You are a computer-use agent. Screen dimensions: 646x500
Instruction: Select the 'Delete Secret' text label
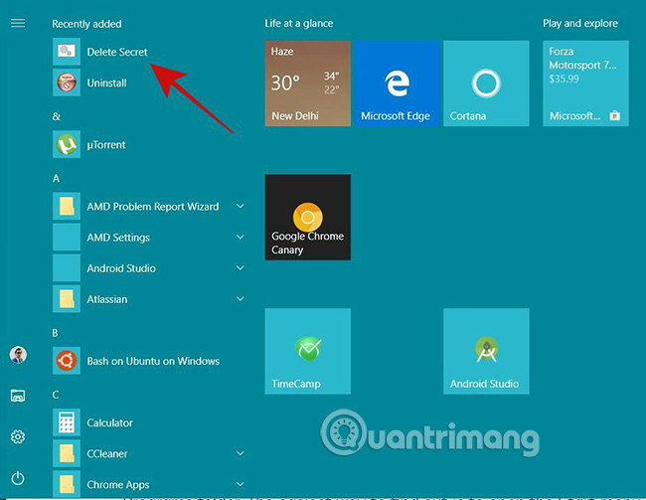tap(117, 52)
